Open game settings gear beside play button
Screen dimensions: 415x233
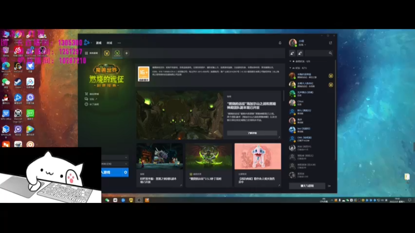tap(126, 172)
